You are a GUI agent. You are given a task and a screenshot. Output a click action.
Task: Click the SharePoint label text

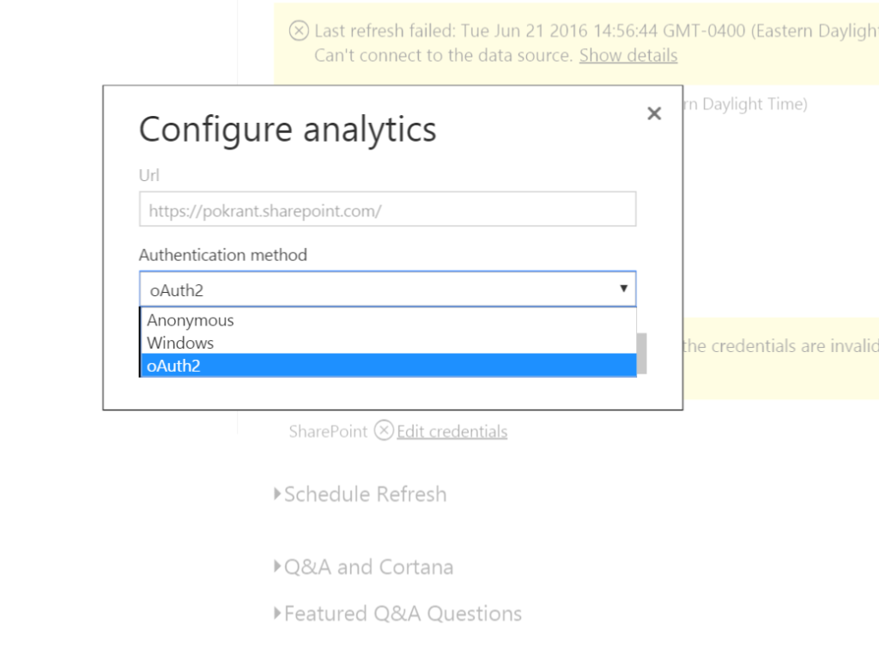coord(327,430)
